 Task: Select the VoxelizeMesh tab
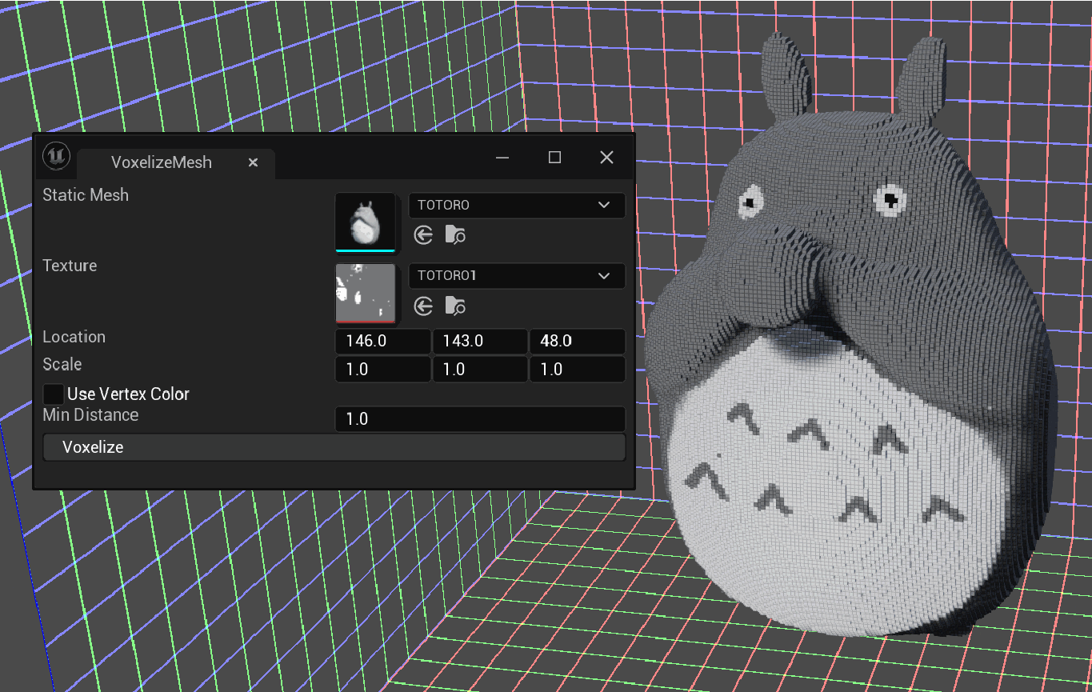(x=162, y=162)
